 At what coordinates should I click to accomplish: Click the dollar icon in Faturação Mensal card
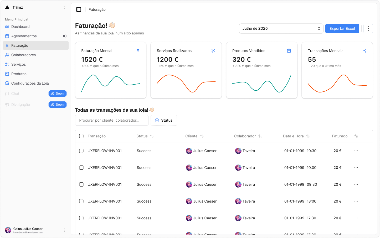(138, 51)
